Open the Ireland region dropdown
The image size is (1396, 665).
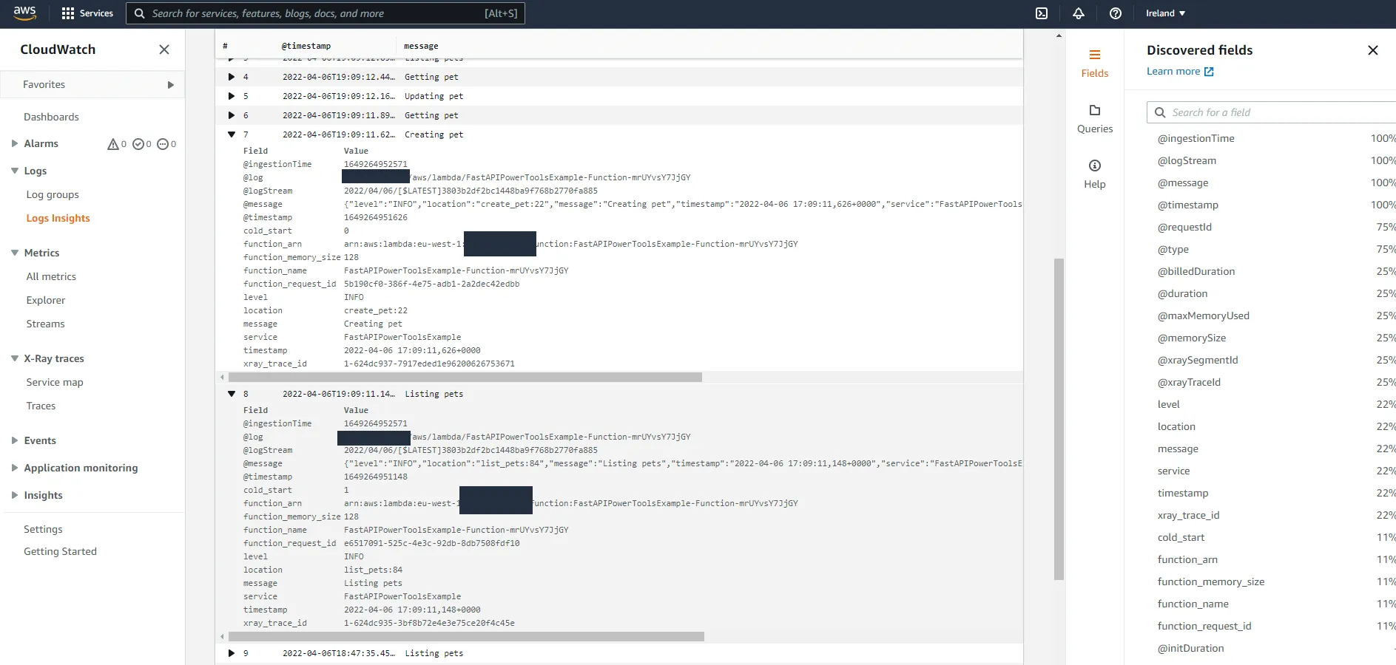tap(1163, 13)
